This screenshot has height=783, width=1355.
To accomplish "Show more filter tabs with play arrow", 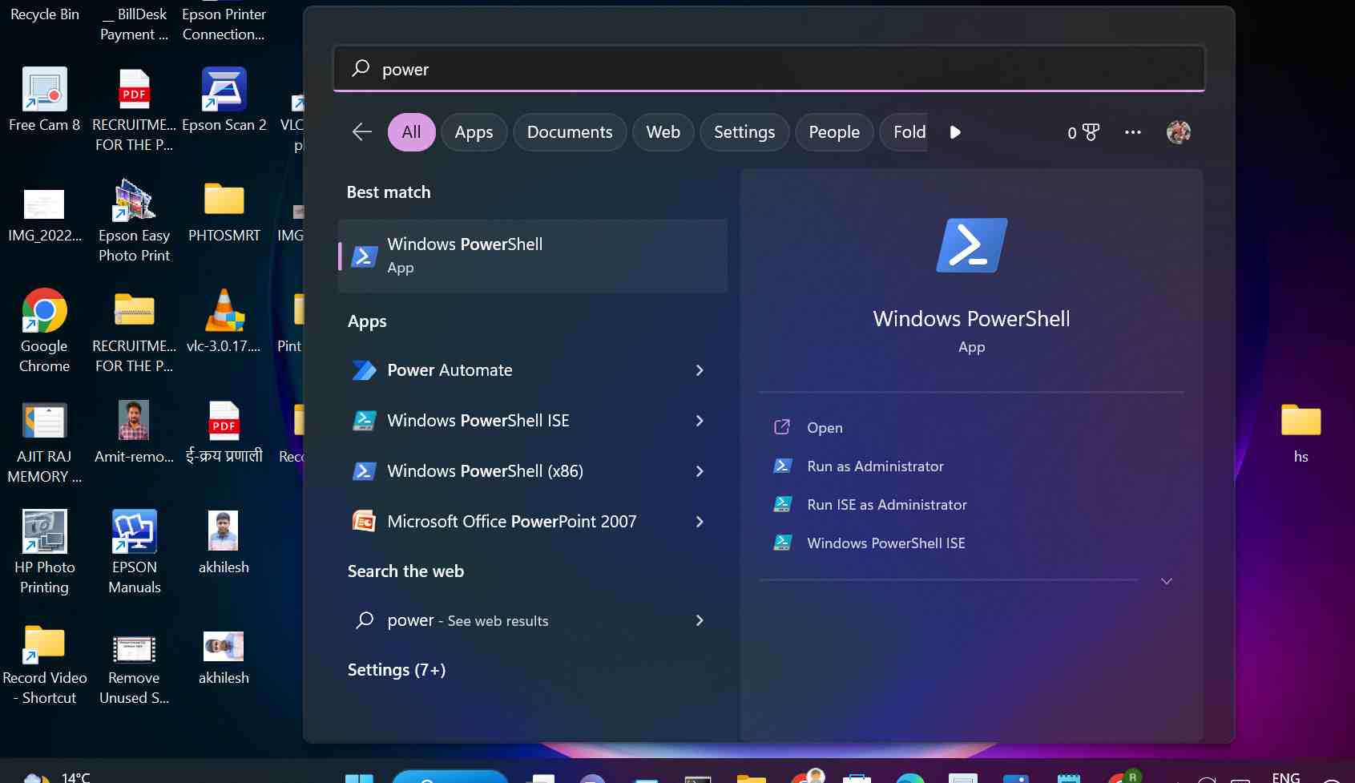I will tap(954, 132).
